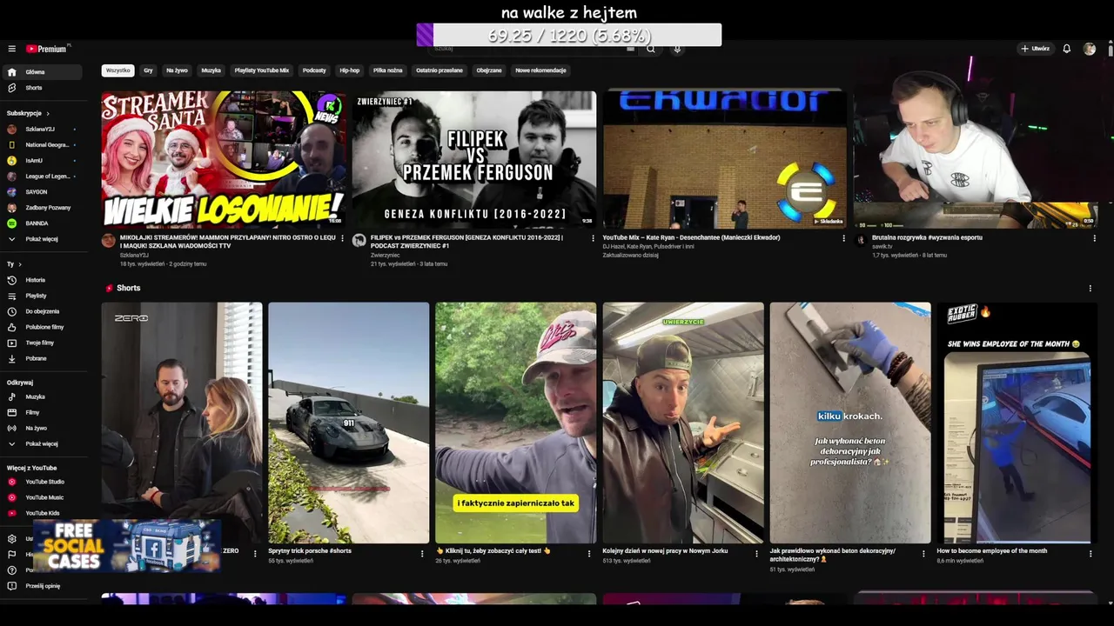The height and width of the screenshot is (626, 1114).
Task: Select the Muzyka filter chip
Action: [211, 70]
